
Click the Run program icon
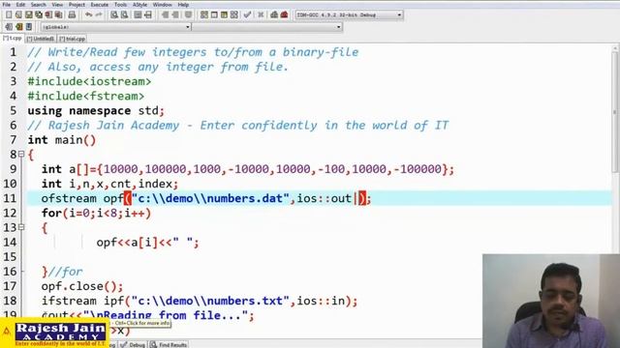(214, 15)
